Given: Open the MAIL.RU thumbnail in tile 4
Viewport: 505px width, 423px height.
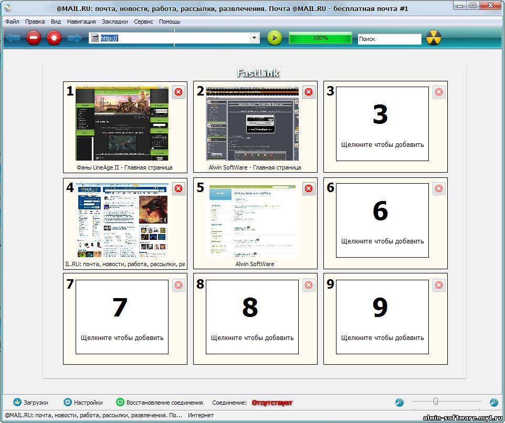Looking at the screenshot, I should click(122, 220).
